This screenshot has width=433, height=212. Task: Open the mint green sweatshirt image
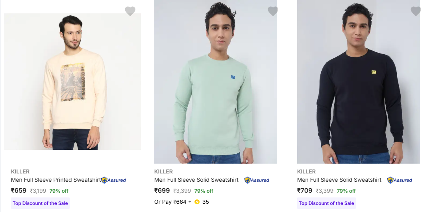pos(216,81)
